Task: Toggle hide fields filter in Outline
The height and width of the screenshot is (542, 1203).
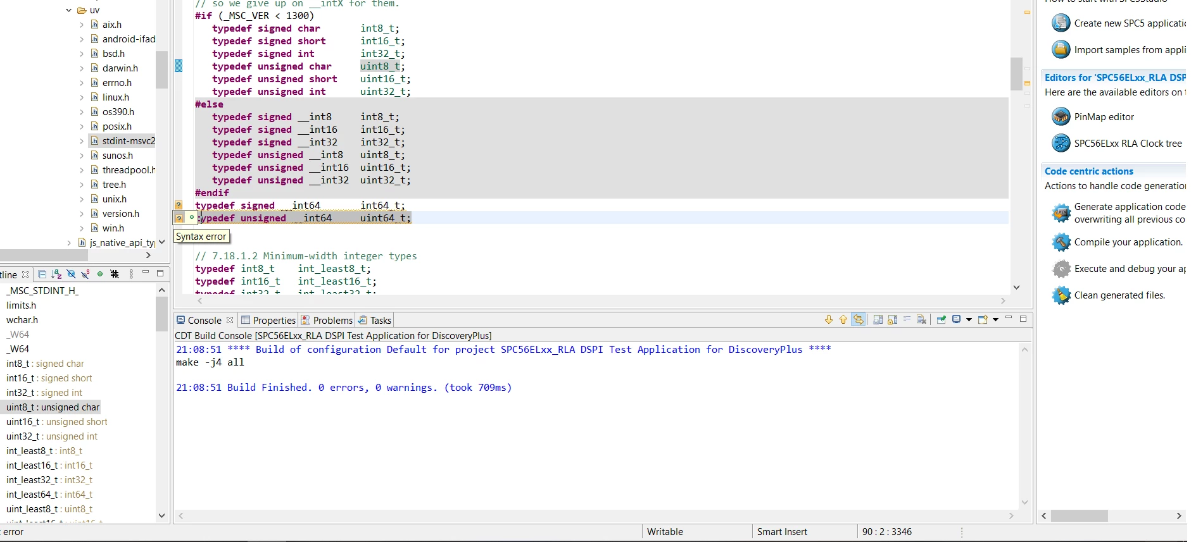Action: click(71, 274)
